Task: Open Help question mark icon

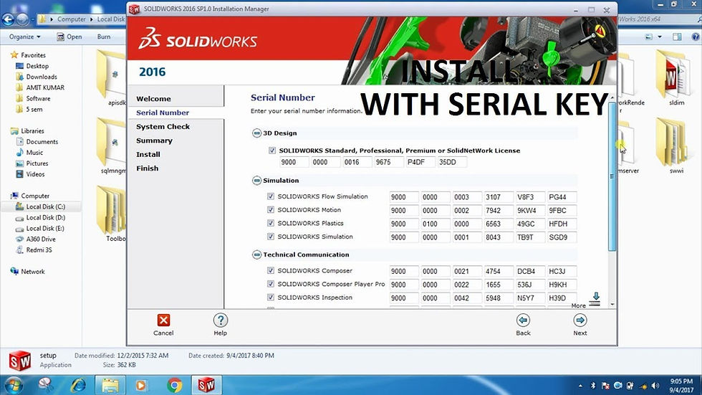Action: tap(221, 320)
